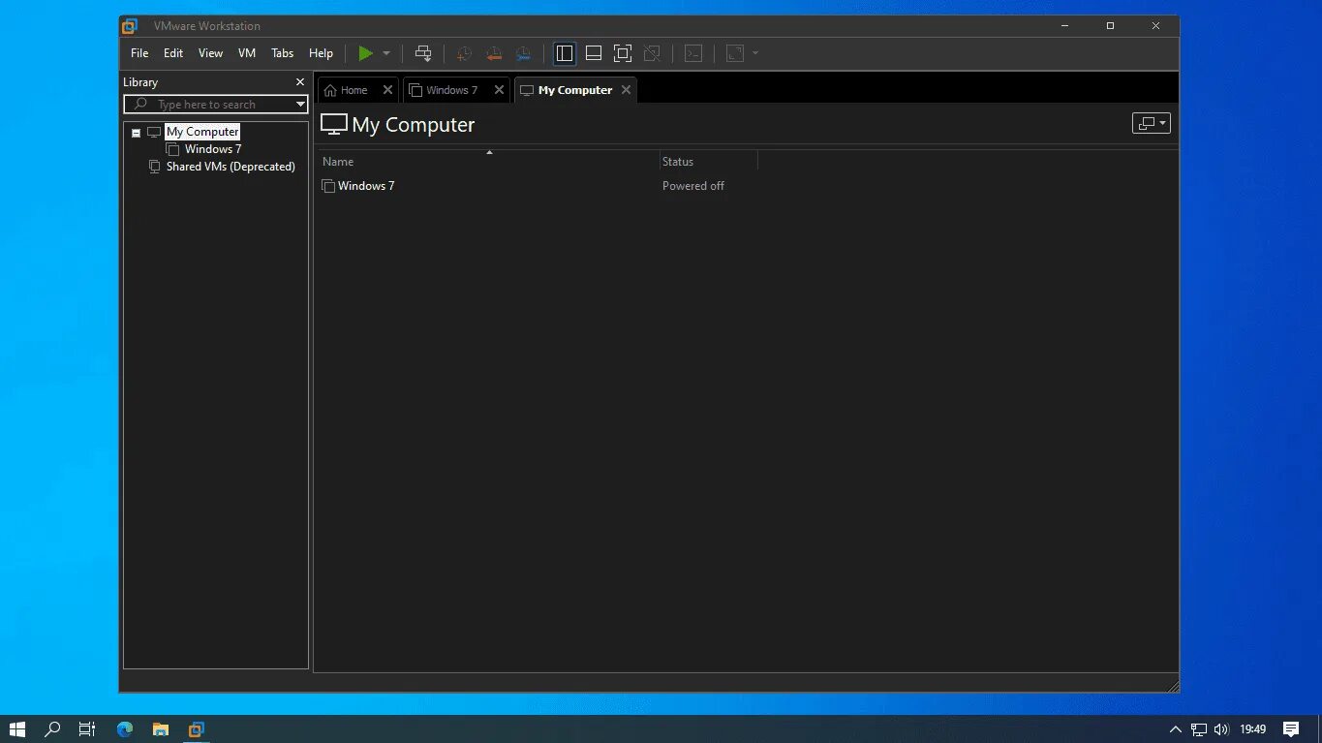Image resolution: width=1322 pixels, height=743 pixels.
Task: Launch Microsoft Edge from taskbar
Action: 125,728
